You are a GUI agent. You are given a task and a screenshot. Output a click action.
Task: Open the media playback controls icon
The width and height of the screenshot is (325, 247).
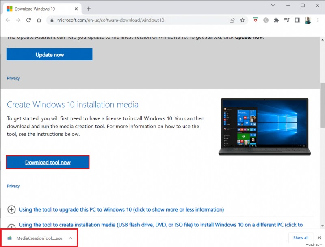pyautogui.click(x=287, y=20)
